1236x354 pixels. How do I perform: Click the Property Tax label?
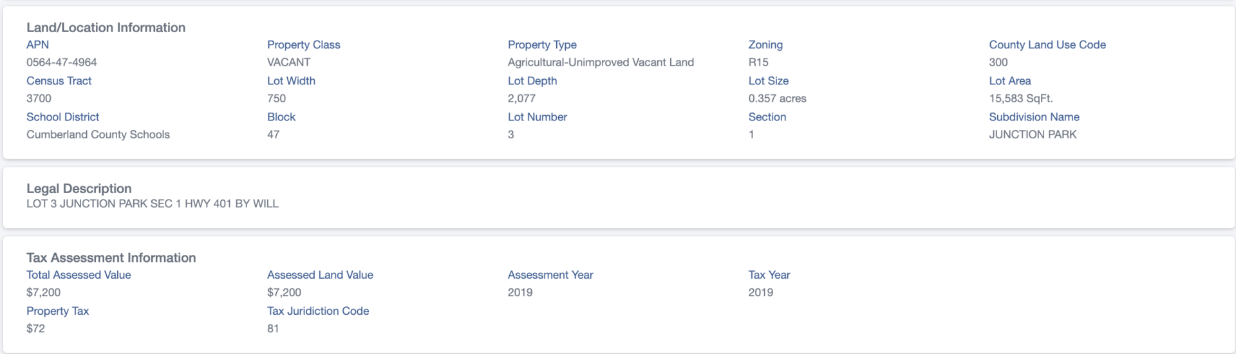point(57,311)
